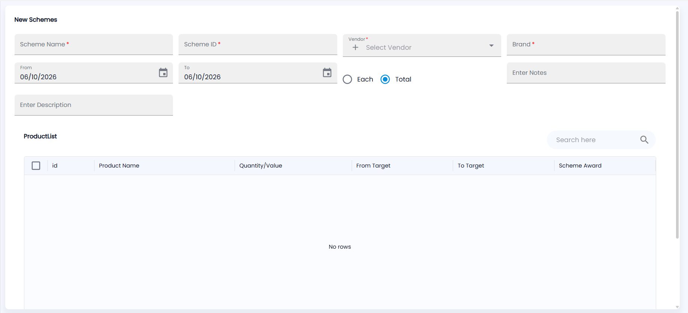Focus the Brand field

point(586,45)
